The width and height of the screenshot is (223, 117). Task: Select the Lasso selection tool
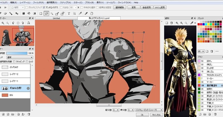pos(46,13)
